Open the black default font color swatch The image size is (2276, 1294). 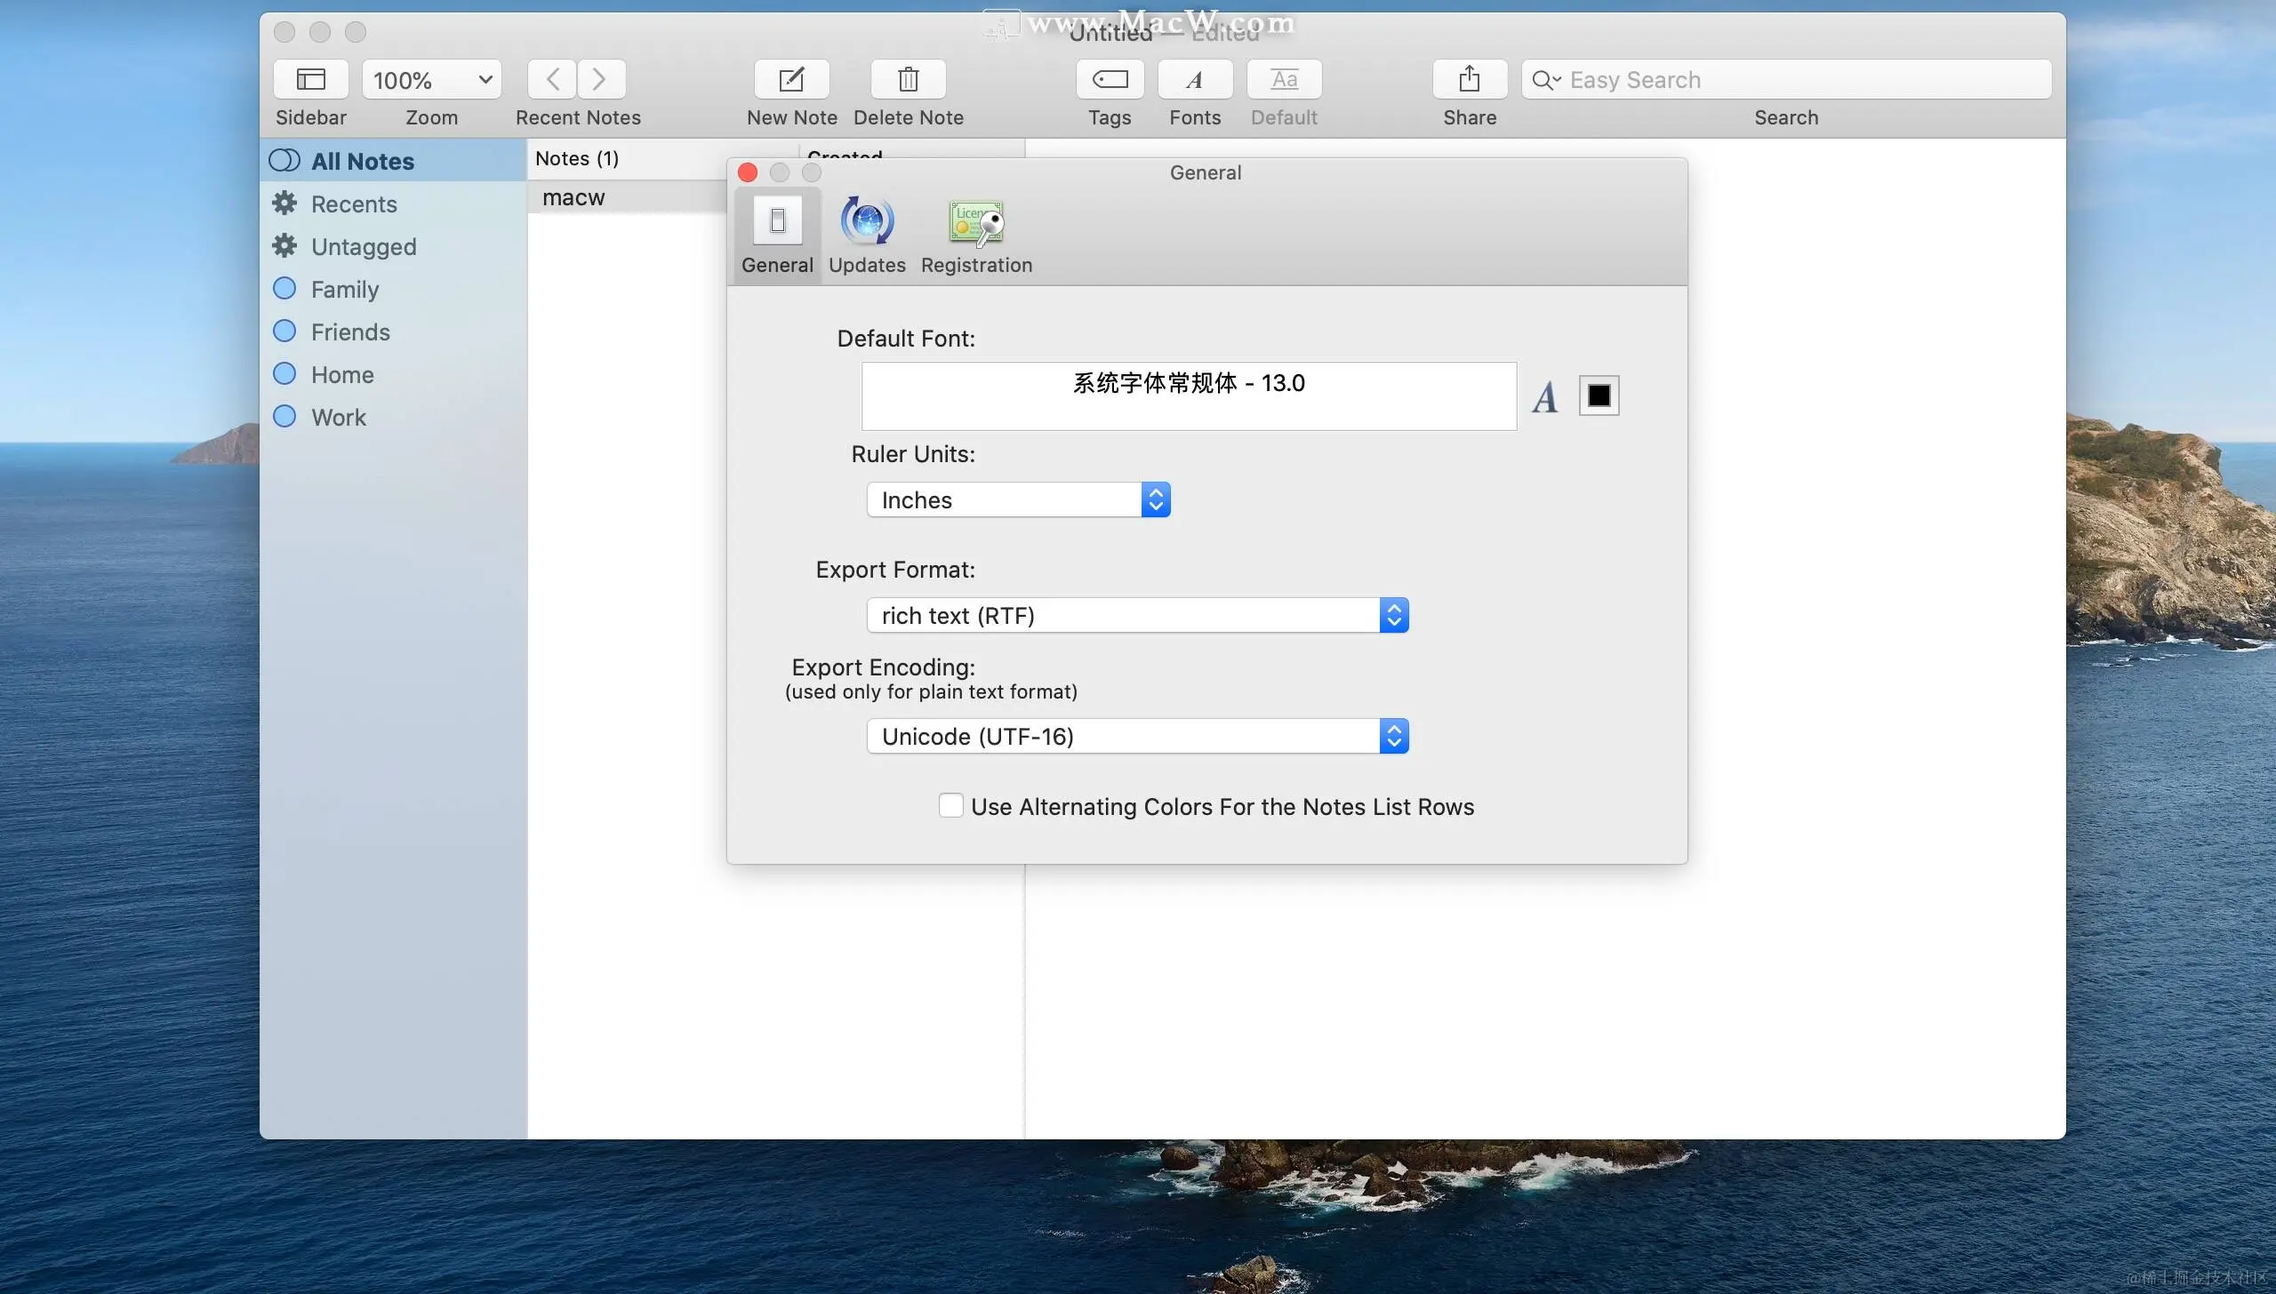point(1599,396)
